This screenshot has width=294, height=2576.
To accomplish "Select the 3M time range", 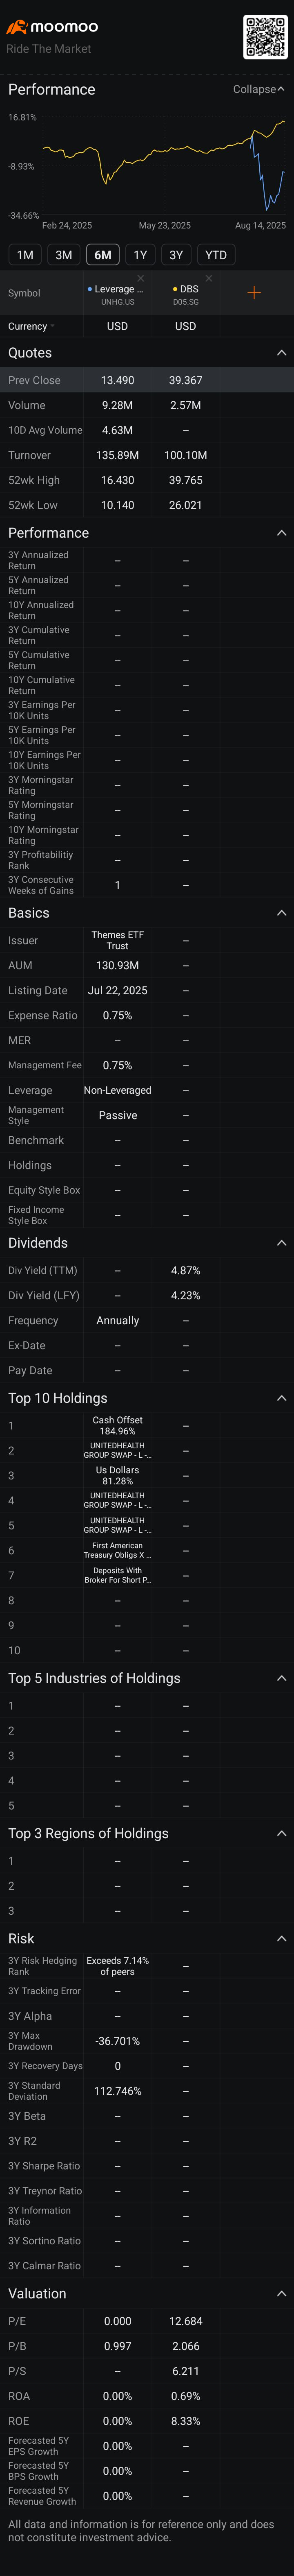I will click(64, 255).
